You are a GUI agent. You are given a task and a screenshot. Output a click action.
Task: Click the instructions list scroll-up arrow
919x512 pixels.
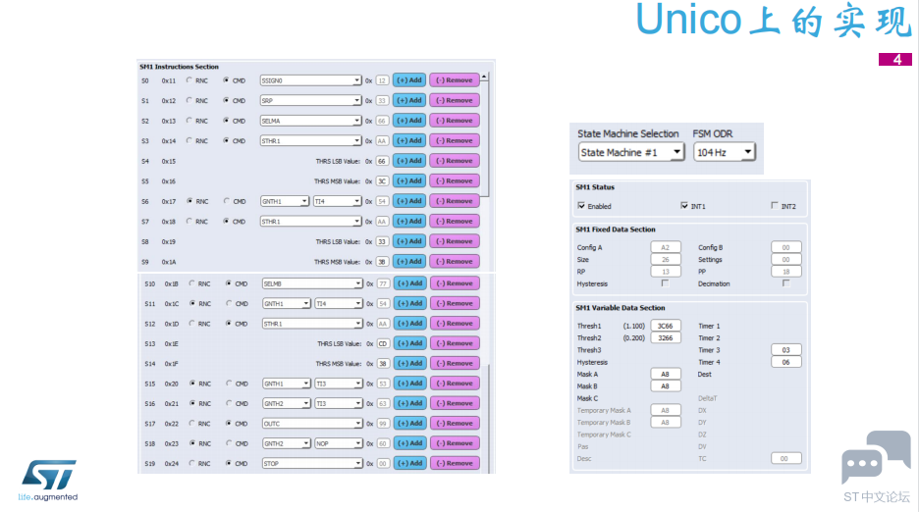484,77
